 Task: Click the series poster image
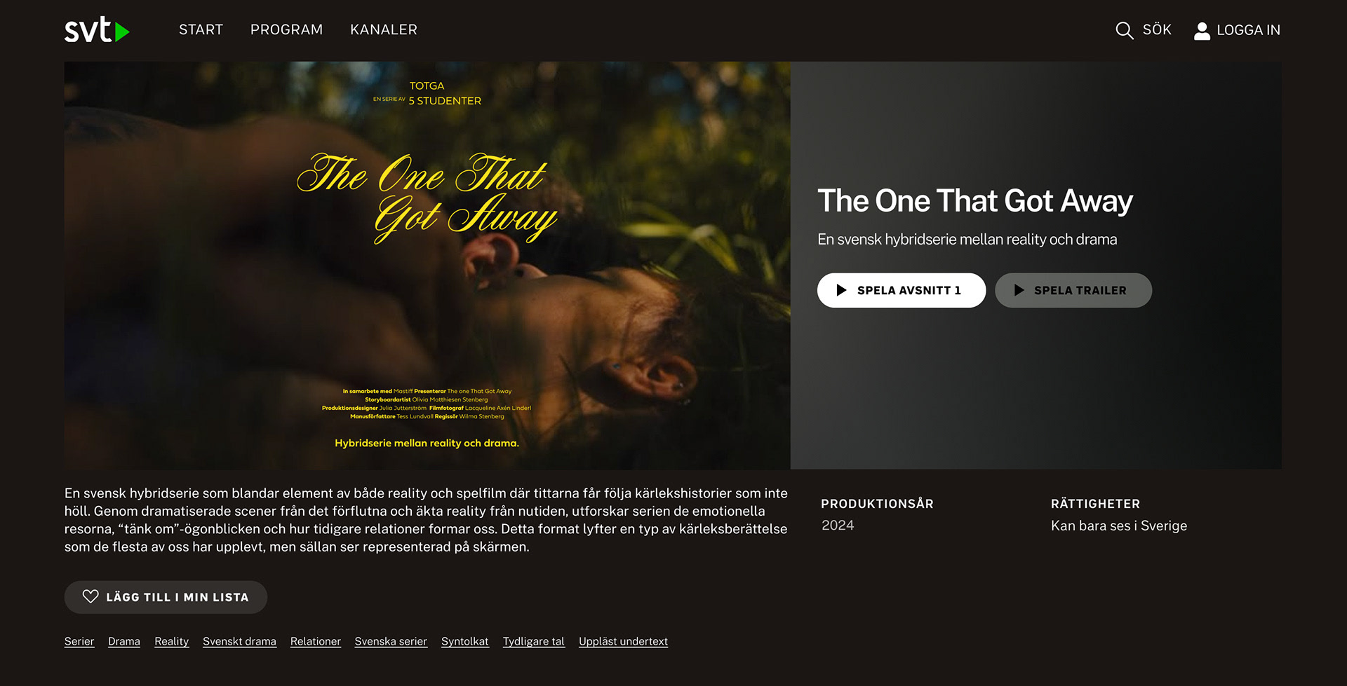click(427, 265)
